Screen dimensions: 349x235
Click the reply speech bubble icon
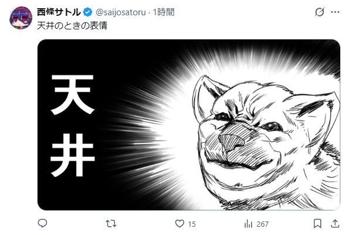[x=42, y=223]
